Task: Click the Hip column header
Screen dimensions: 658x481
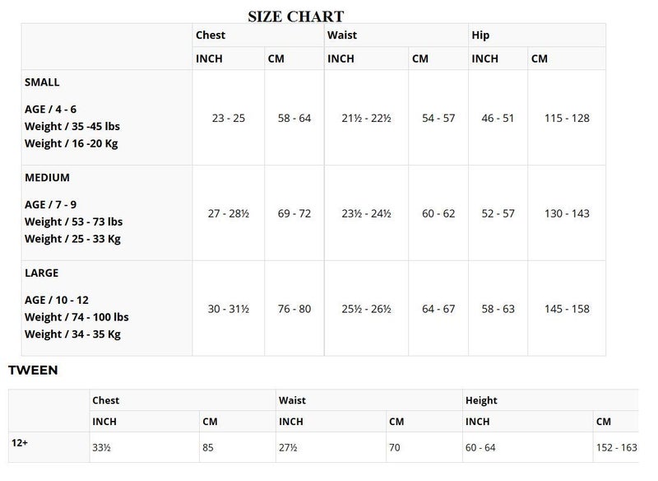Action: pyautogui.click(x=480, y=35)
